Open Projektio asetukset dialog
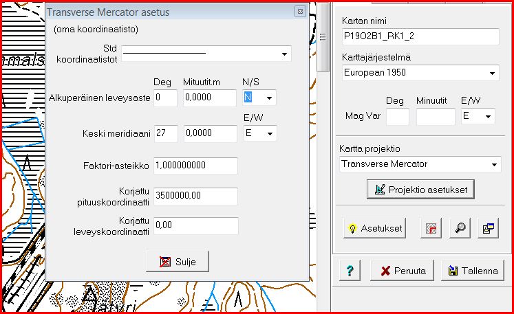The height and width of the screenshot is (314, 514). point(420,189)
